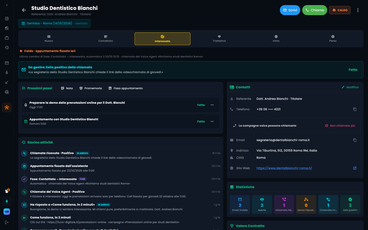Toggle the CALDO lead temperature badge
Viewport: 368px width, 230px height.
coord(340,10)
